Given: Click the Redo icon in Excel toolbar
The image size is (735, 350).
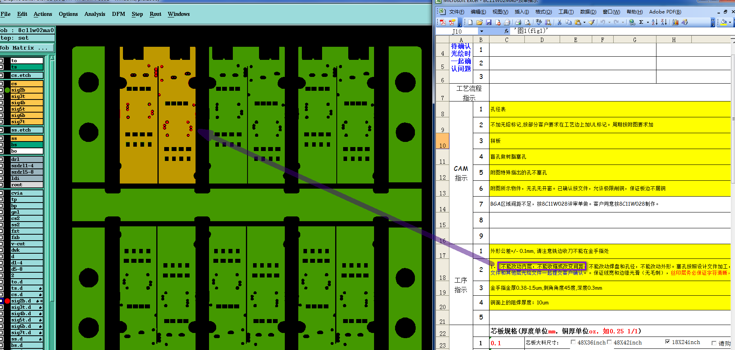Looking at the screenshot, I should (616, 22).
